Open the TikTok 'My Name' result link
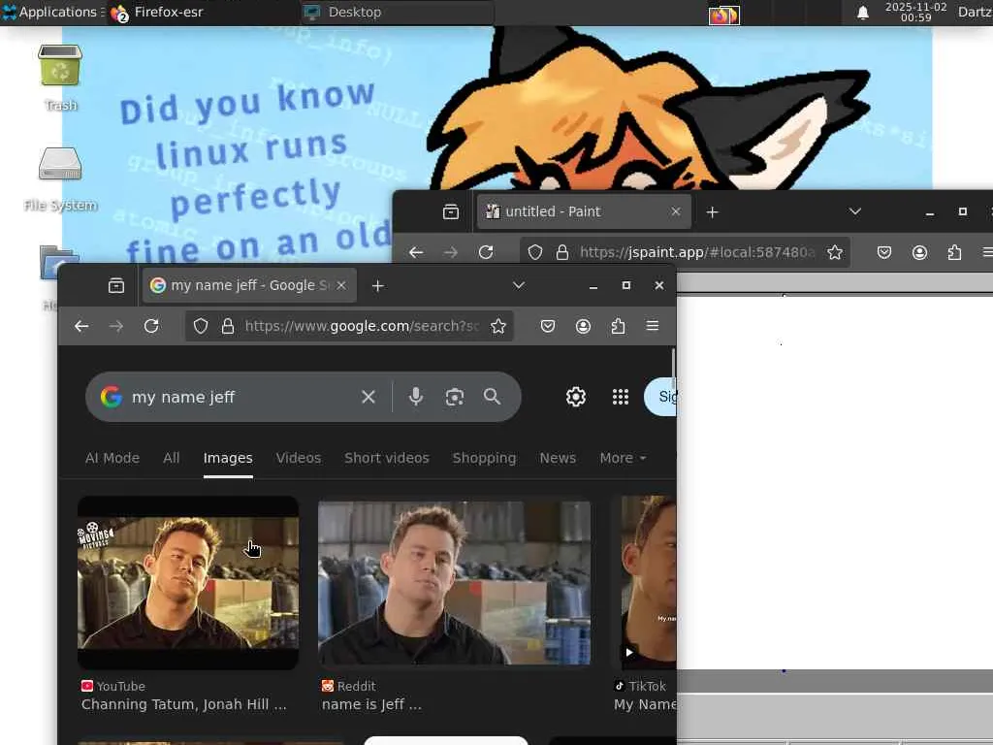This screenshot has height=745, width=993. point(645,704)
